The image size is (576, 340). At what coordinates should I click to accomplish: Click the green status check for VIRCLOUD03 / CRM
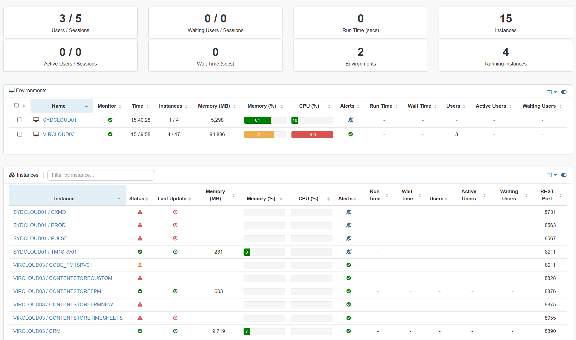(x=140, y=331)
